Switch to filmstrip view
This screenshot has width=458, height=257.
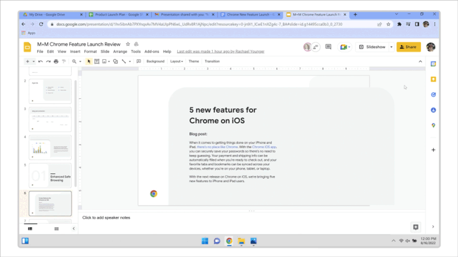[30, 229]
